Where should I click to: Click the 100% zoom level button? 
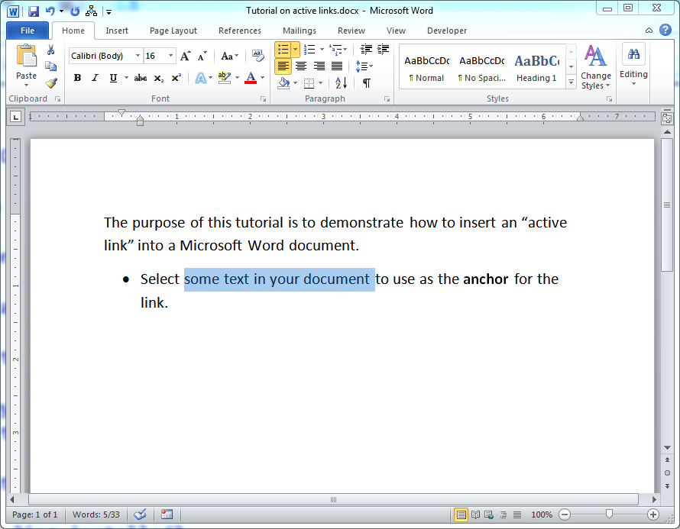coord(542,514)
